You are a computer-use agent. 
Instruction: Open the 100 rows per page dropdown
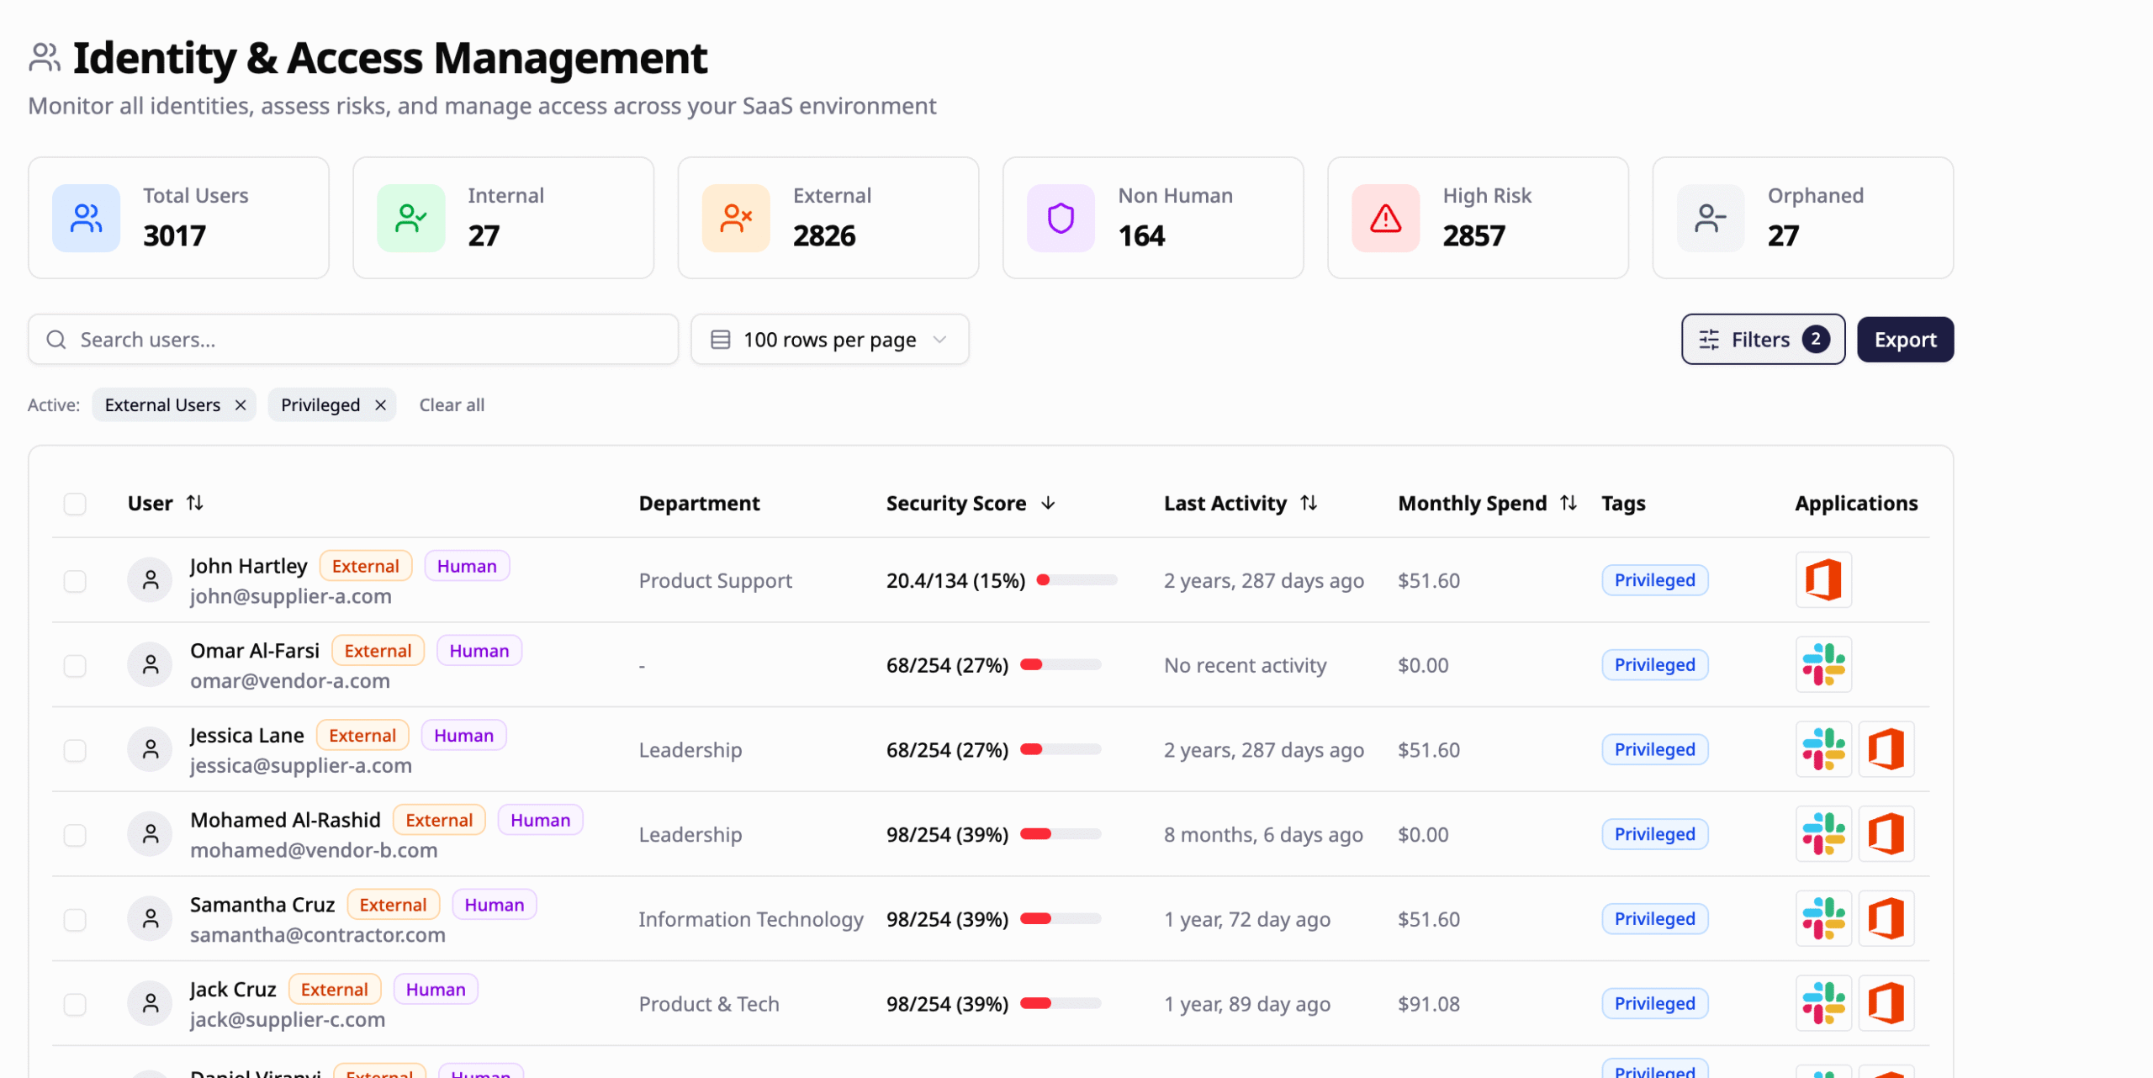[x=829, y=340]
